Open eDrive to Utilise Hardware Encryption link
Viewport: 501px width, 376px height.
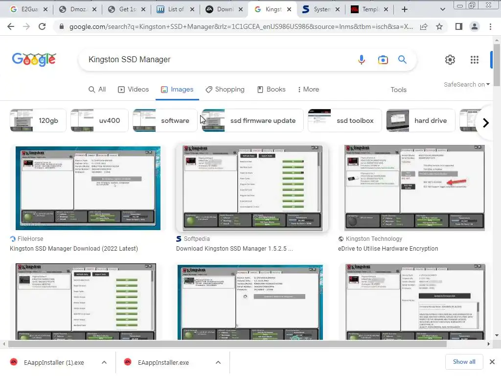pos(388,249)
